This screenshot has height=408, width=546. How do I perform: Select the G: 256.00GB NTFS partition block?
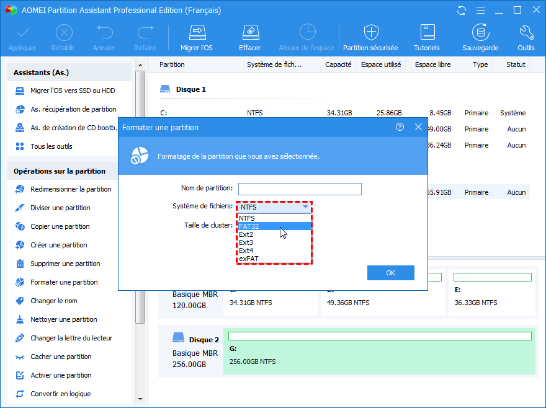click(x=379, y=351)
